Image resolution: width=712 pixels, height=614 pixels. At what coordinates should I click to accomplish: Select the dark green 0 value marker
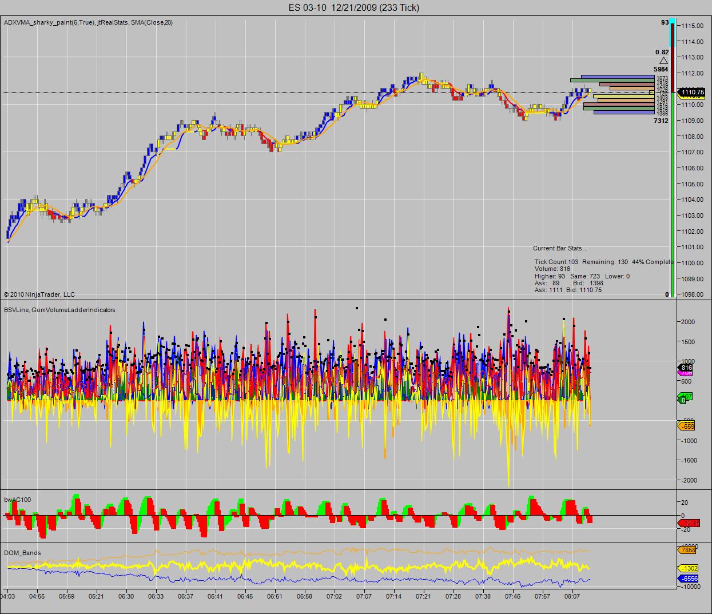(x=683, y=400)
